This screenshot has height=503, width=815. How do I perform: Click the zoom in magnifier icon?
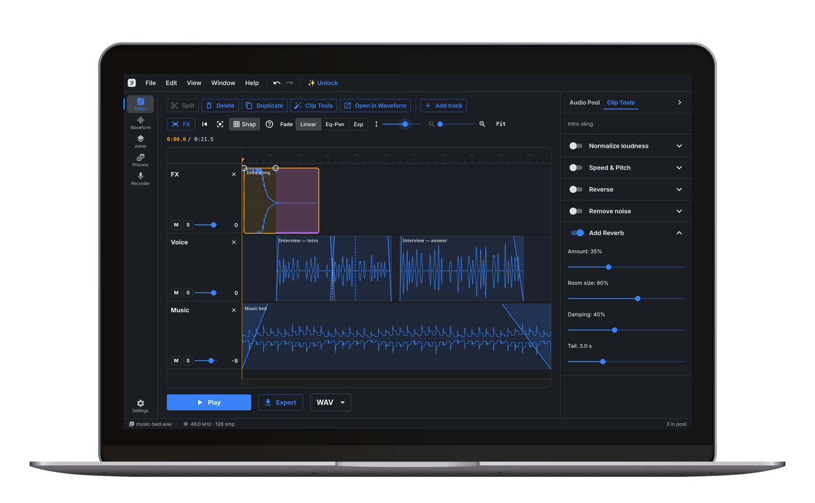click(x=482, y=124)
